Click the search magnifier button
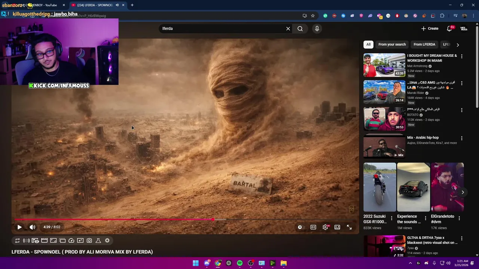 click(300, 29)
